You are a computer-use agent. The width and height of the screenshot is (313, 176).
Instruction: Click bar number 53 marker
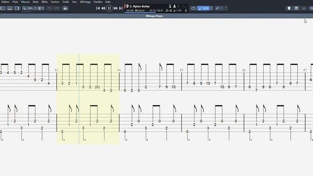coord(56,70)
